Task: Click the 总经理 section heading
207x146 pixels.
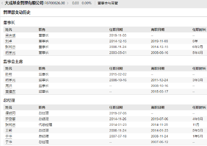Action: pos(9,100)
